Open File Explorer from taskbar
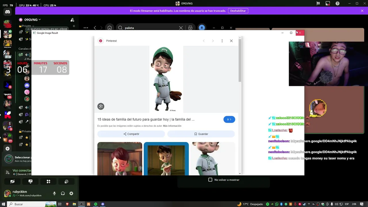The width and height of the screenshot is (368, 207). click(x=74, y=204)
